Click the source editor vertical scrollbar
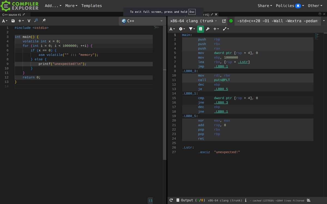Screen dimensions: 327x204 coord(165,92)
